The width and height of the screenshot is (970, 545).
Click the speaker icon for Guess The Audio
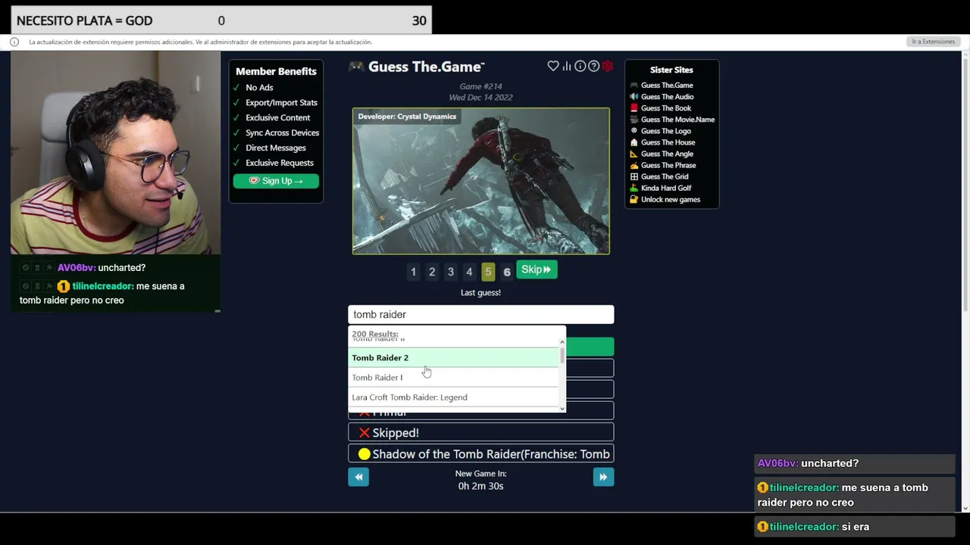tap(634, 97)
